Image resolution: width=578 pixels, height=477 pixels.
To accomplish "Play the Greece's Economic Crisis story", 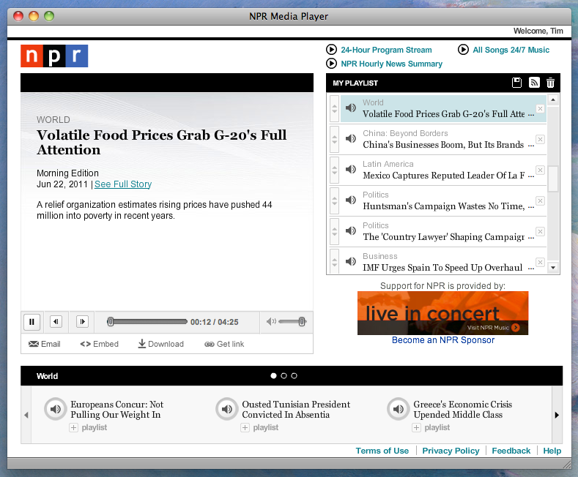I will click(x=399, y=409).
